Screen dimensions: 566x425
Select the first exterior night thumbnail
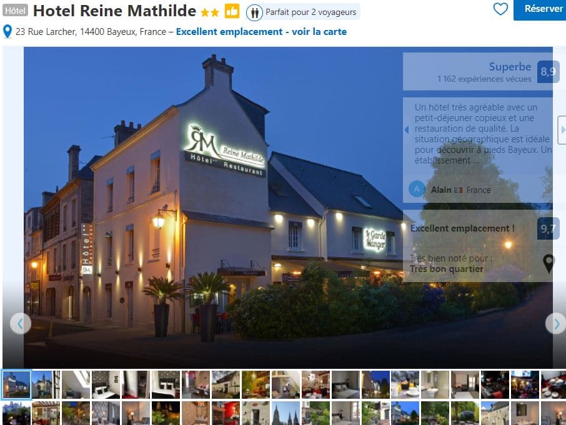[x=16, y=384]
